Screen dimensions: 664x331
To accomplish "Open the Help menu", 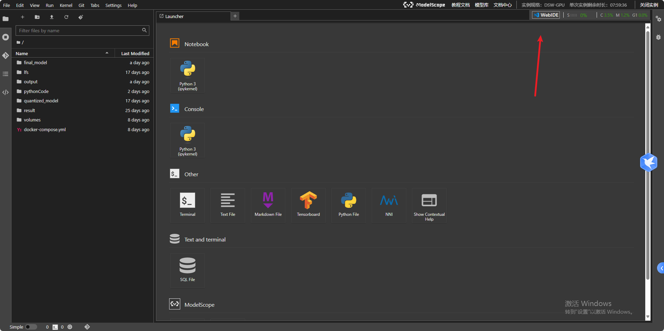I will (132, 5).
